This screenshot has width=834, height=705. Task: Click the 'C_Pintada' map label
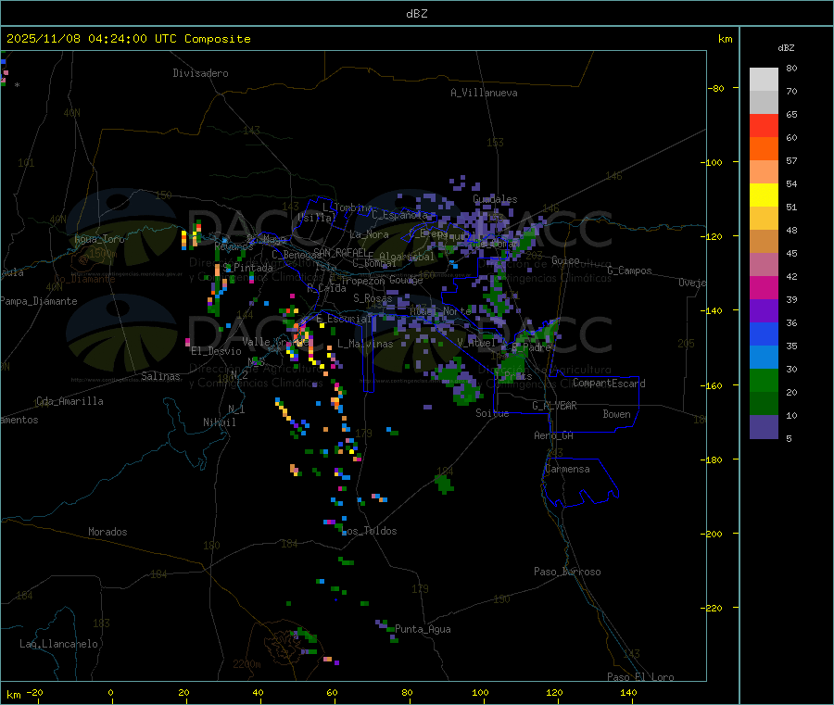tap(247, 268)
